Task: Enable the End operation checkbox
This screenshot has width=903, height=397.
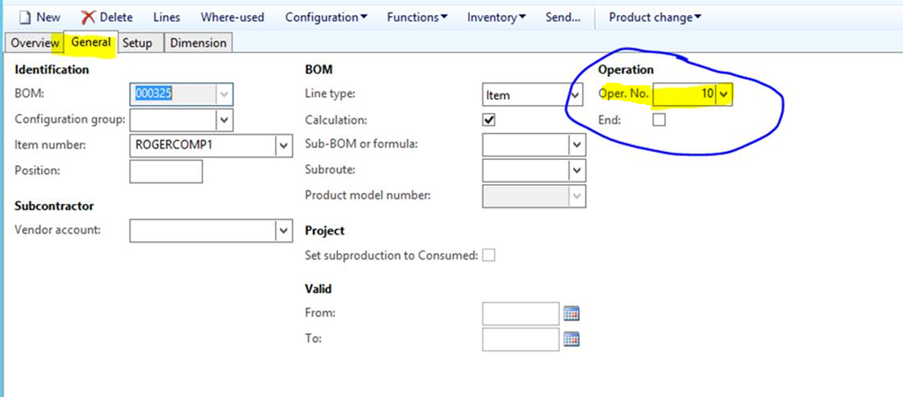Action: coord(659,119)
